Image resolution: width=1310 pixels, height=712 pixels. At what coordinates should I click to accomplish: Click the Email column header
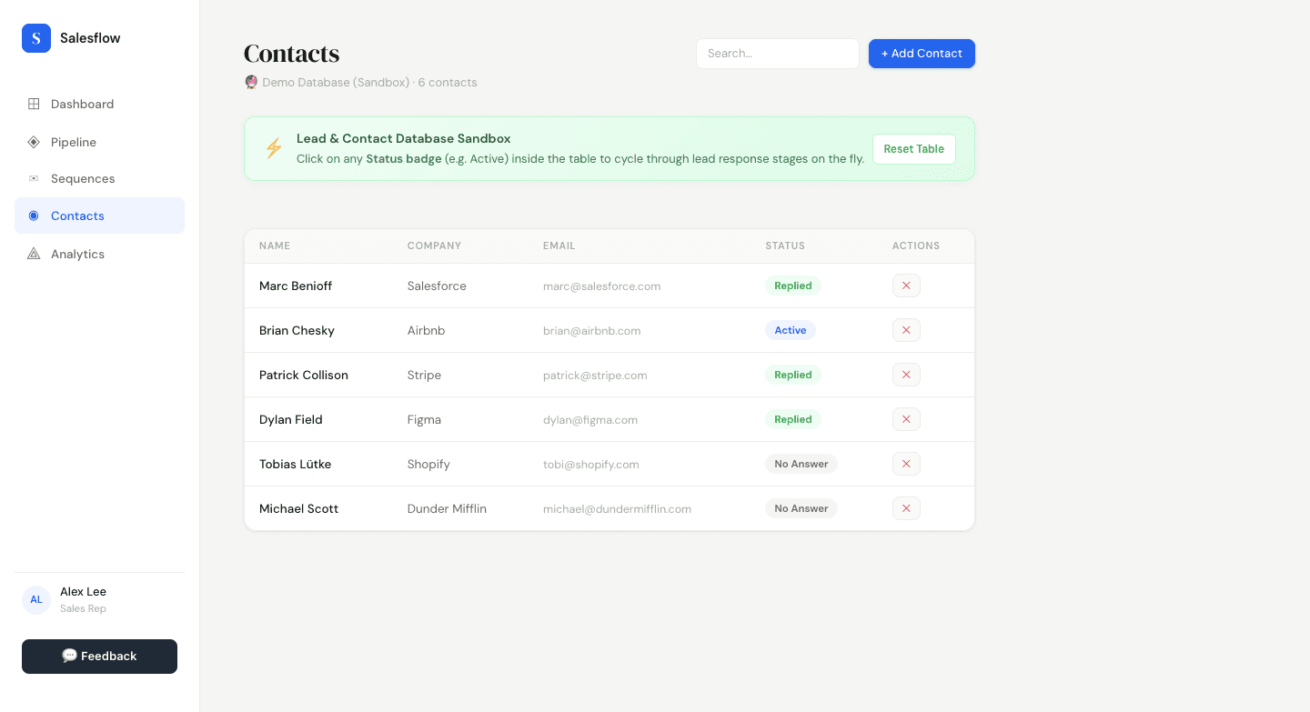[x=559, y=246]
